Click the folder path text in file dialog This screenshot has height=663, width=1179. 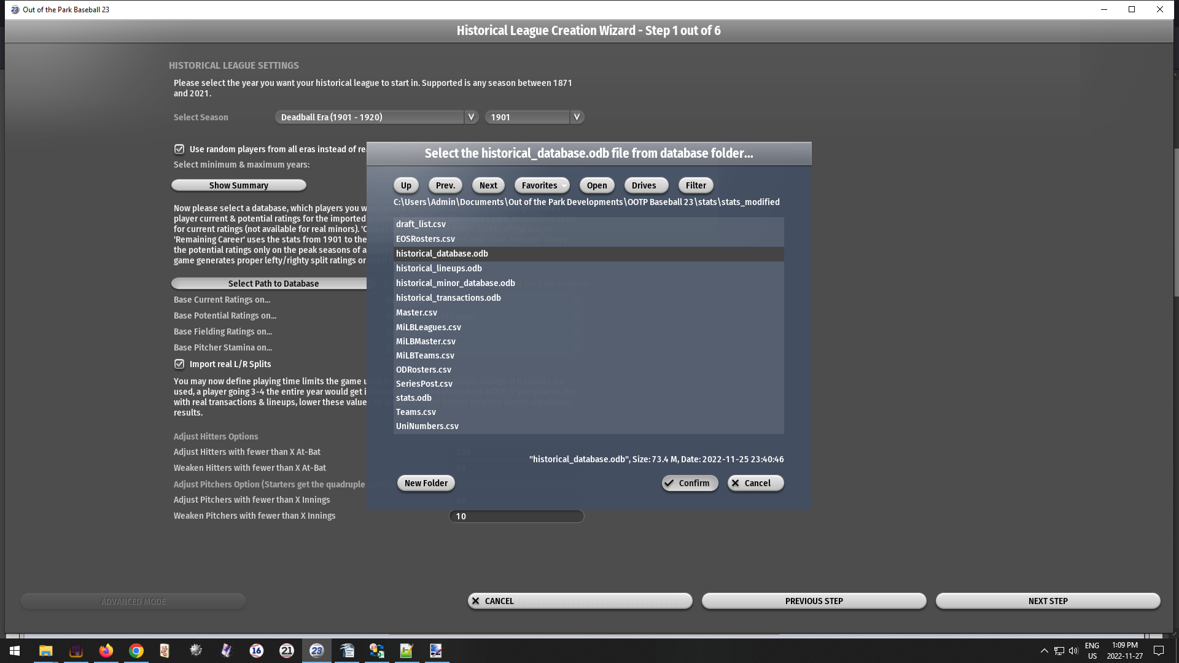tap(586, 202)
